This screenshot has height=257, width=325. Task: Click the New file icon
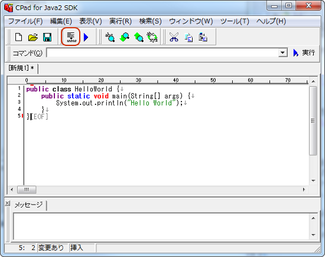click(x=19, y=37)
